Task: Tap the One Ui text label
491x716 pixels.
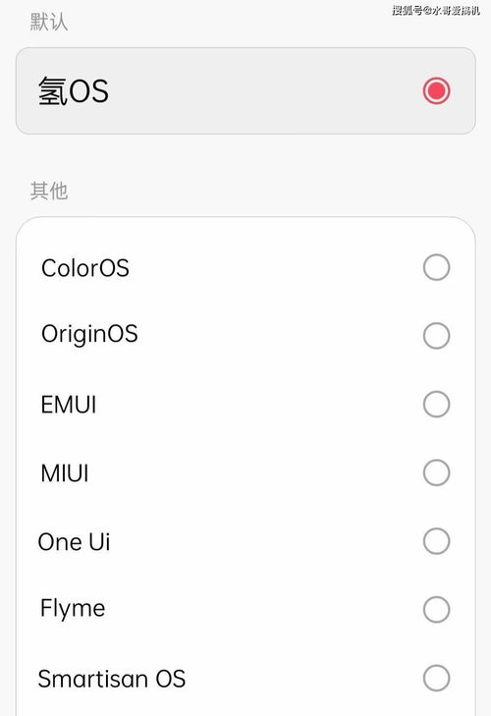Action: tap(74, 541)
